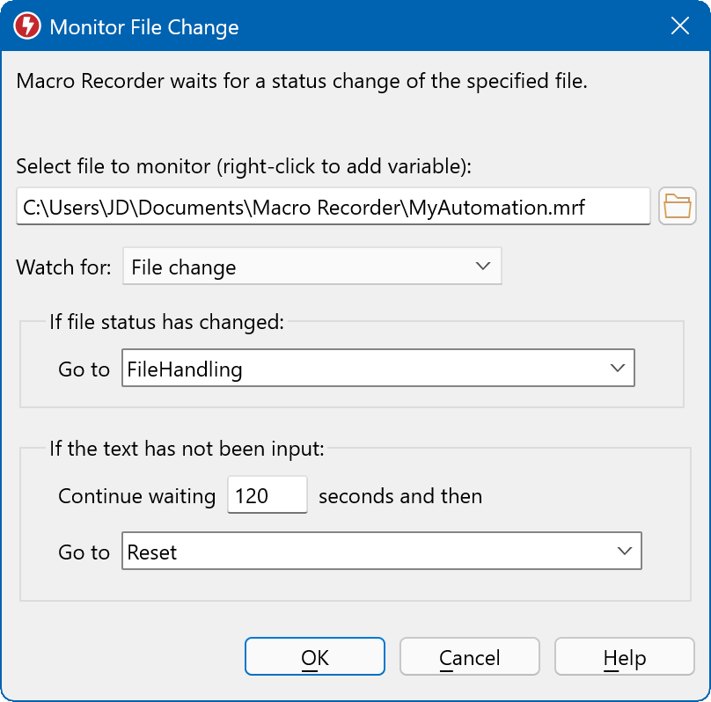This screenshot has width=711, height=702.
Task: Click the "seconds and then" text
Action: tap(399, 496)
